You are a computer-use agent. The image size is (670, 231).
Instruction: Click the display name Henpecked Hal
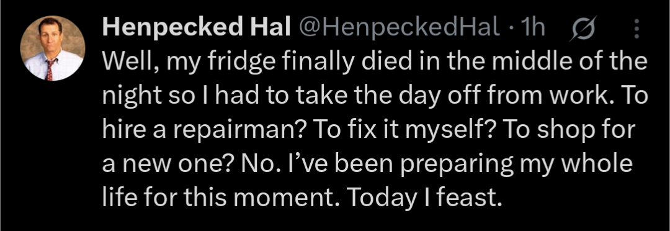click(x=197, y=28)
